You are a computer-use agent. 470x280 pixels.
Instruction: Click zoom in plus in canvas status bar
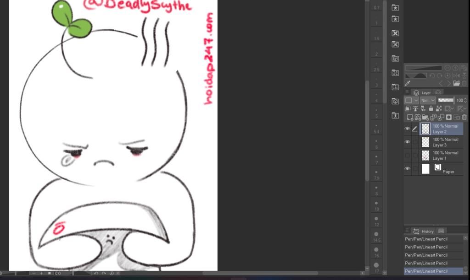click(42, 273)
